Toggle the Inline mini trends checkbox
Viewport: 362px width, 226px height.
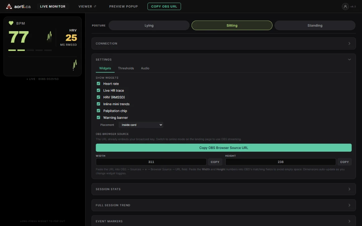[x=98, y=104]
